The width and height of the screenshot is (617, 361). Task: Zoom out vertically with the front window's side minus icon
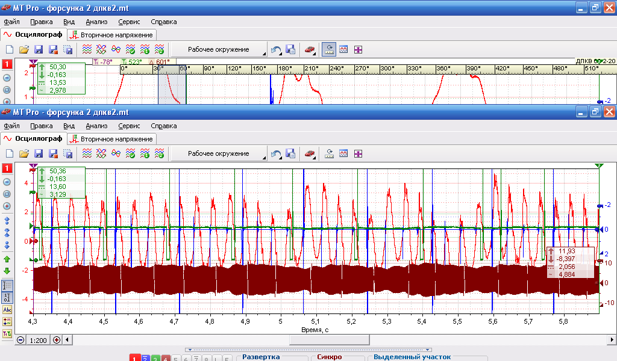(x=7, y=182)
